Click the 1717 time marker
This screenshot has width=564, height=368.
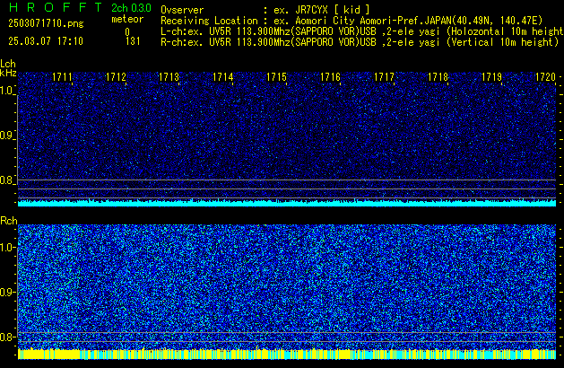tap(384, 77)
